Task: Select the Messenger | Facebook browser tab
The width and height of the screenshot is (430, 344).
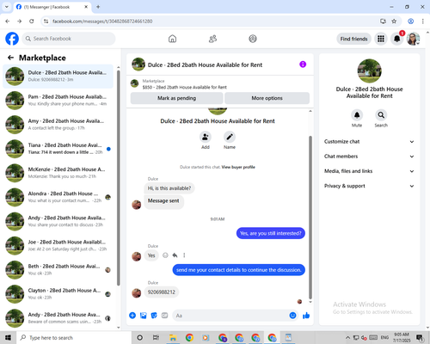Action: (x=52, y=7)
